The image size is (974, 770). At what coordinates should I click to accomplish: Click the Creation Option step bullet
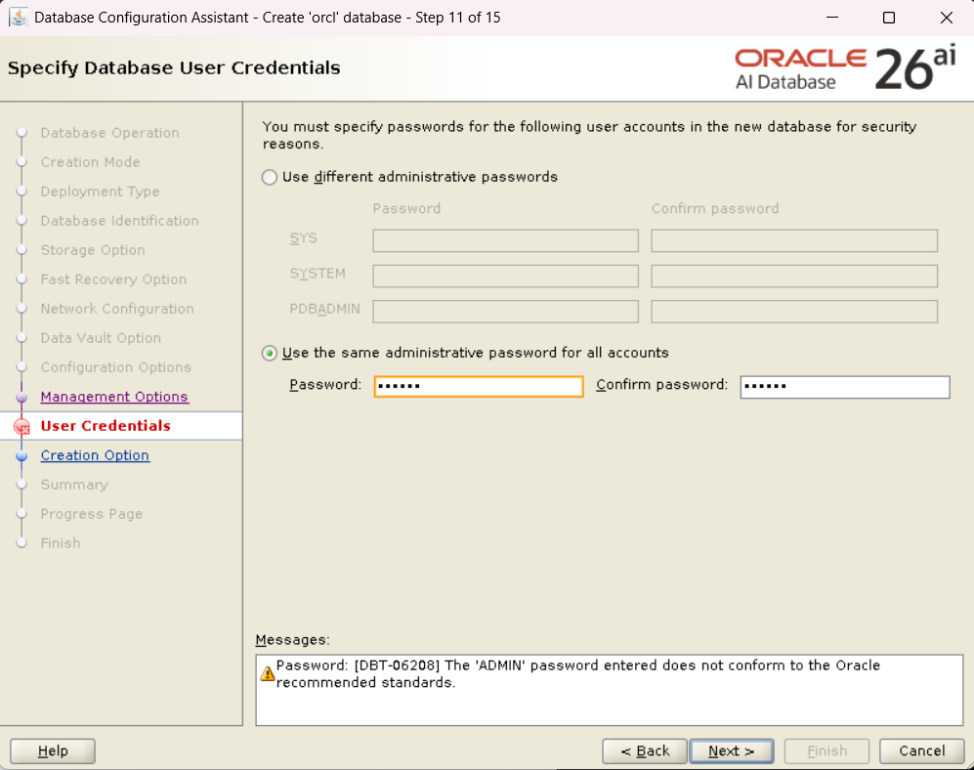tap(21, 456)
